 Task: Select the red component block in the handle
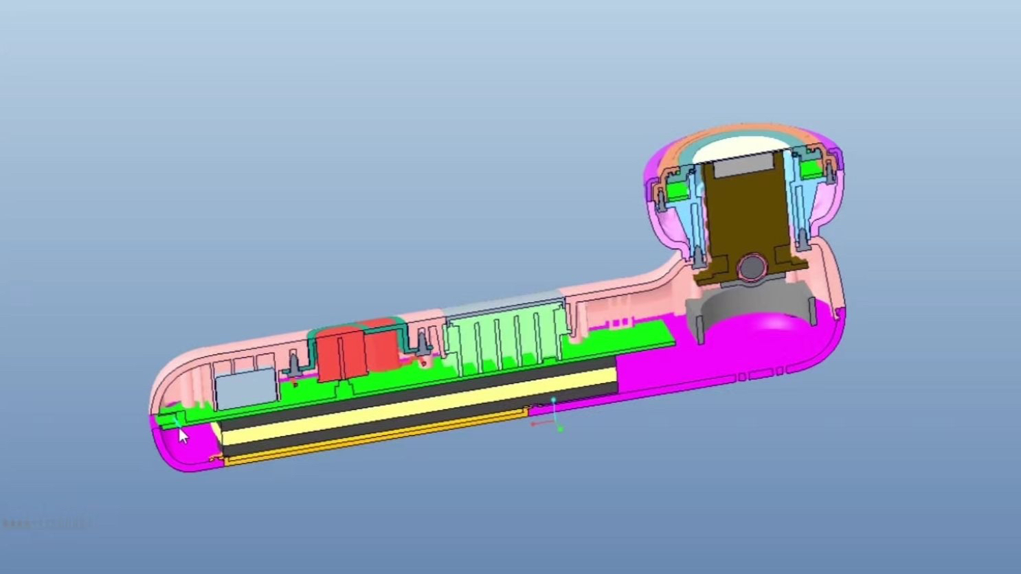(357, 352)
